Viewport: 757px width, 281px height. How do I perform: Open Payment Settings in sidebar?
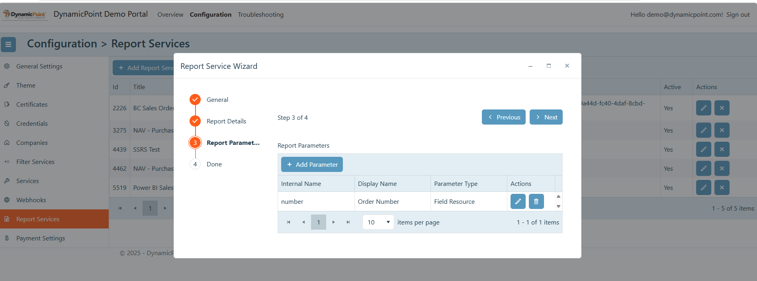[x=54, y=238]
